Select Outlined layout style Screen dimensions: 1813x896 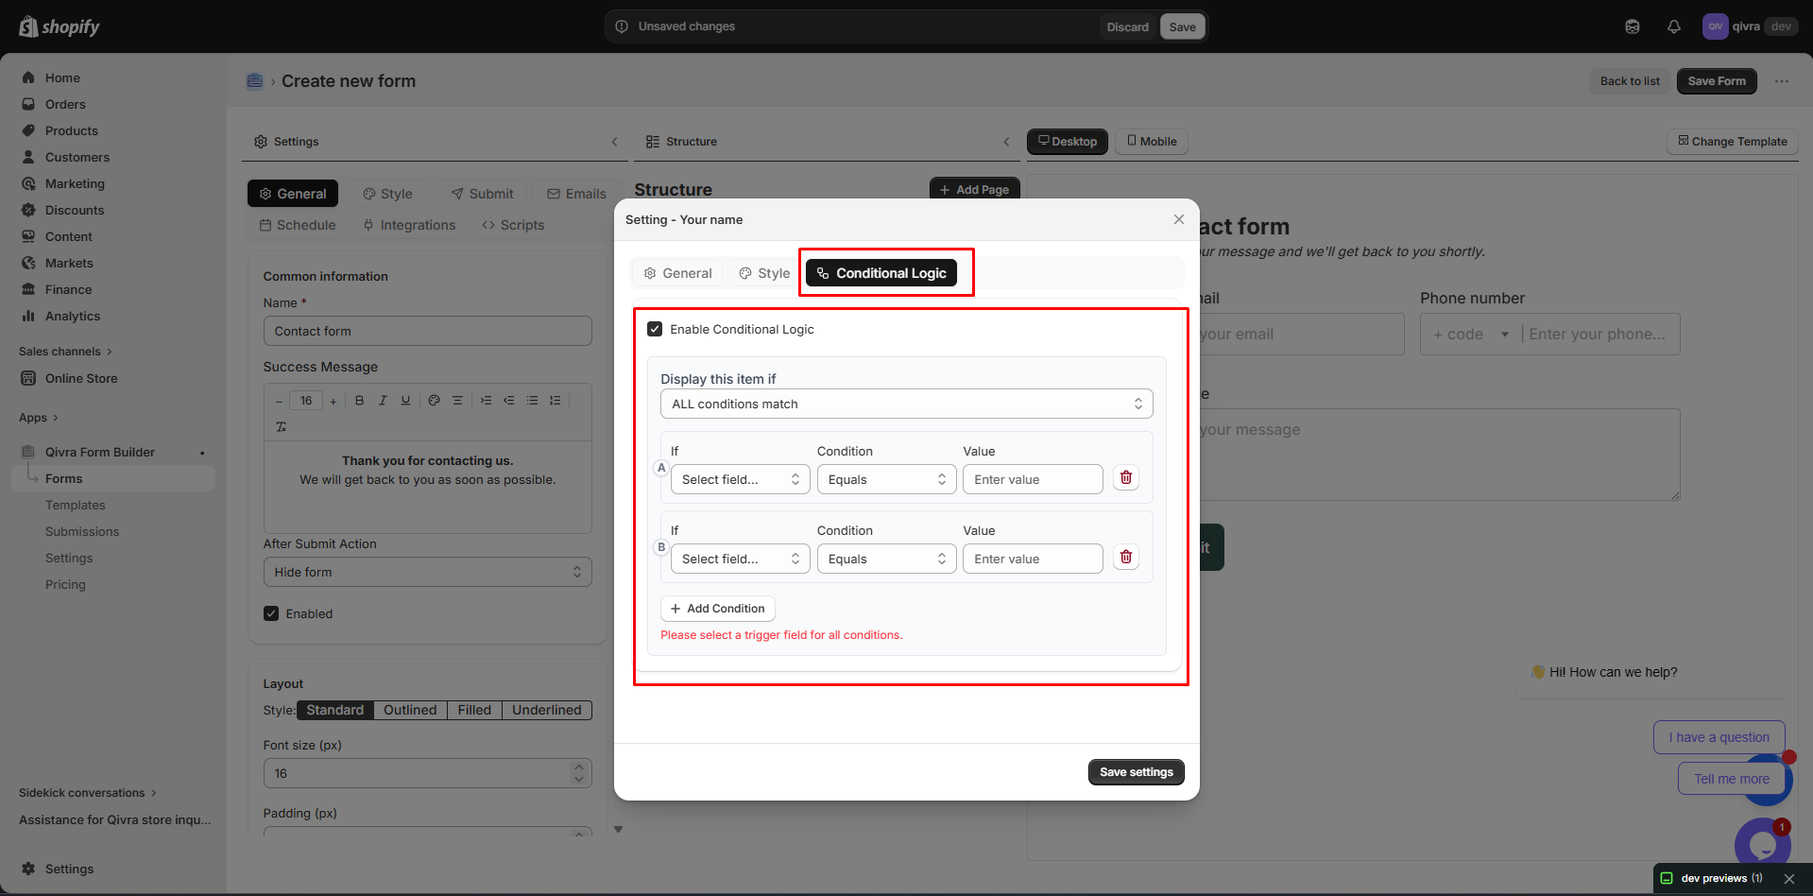[410, 710]
